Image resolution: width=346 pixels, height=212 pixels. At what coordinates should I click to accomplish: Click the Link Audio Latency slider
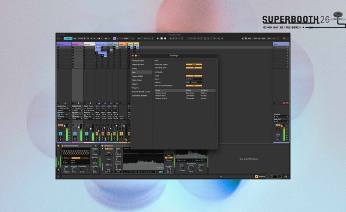(x=194, y=82)
